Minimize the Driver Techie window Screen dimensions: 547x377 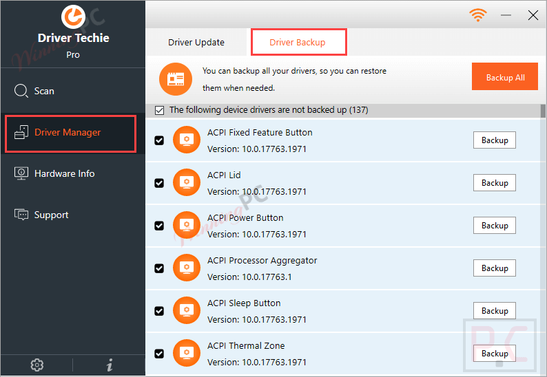coord(506,15)
